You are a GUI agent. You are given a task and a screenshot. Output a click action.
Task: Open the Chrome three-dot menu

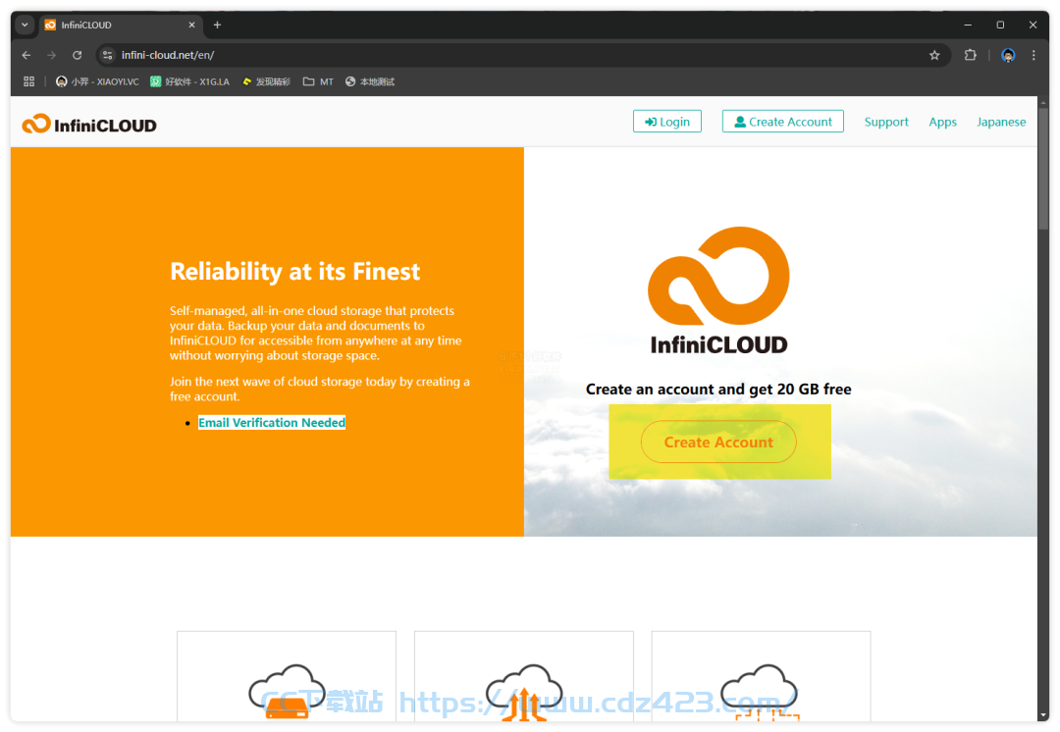tap(1033, 55)
